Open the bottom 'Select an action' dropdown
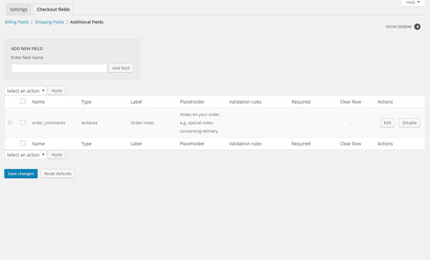 coord(25,155)
